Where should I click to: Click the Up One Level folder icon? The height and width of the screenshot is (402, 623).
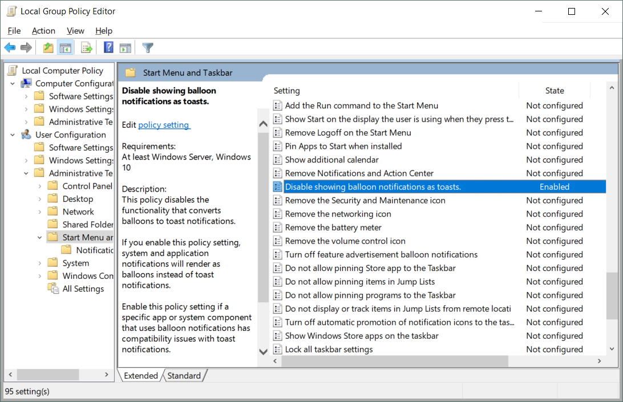tap(48, 48)
